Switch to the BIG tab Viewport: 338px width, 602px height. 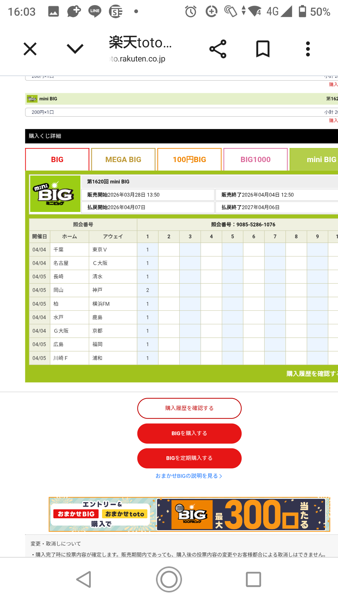(x=57, y=160)
